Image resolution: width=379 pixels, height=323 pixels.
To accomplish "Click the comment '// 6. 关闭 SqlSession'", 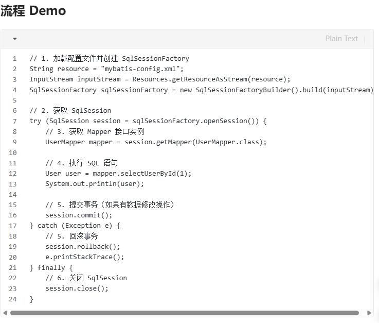I will (x=86, y=278).
